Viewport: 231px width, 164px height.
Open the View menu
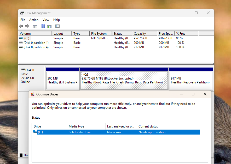pos(46,20)
